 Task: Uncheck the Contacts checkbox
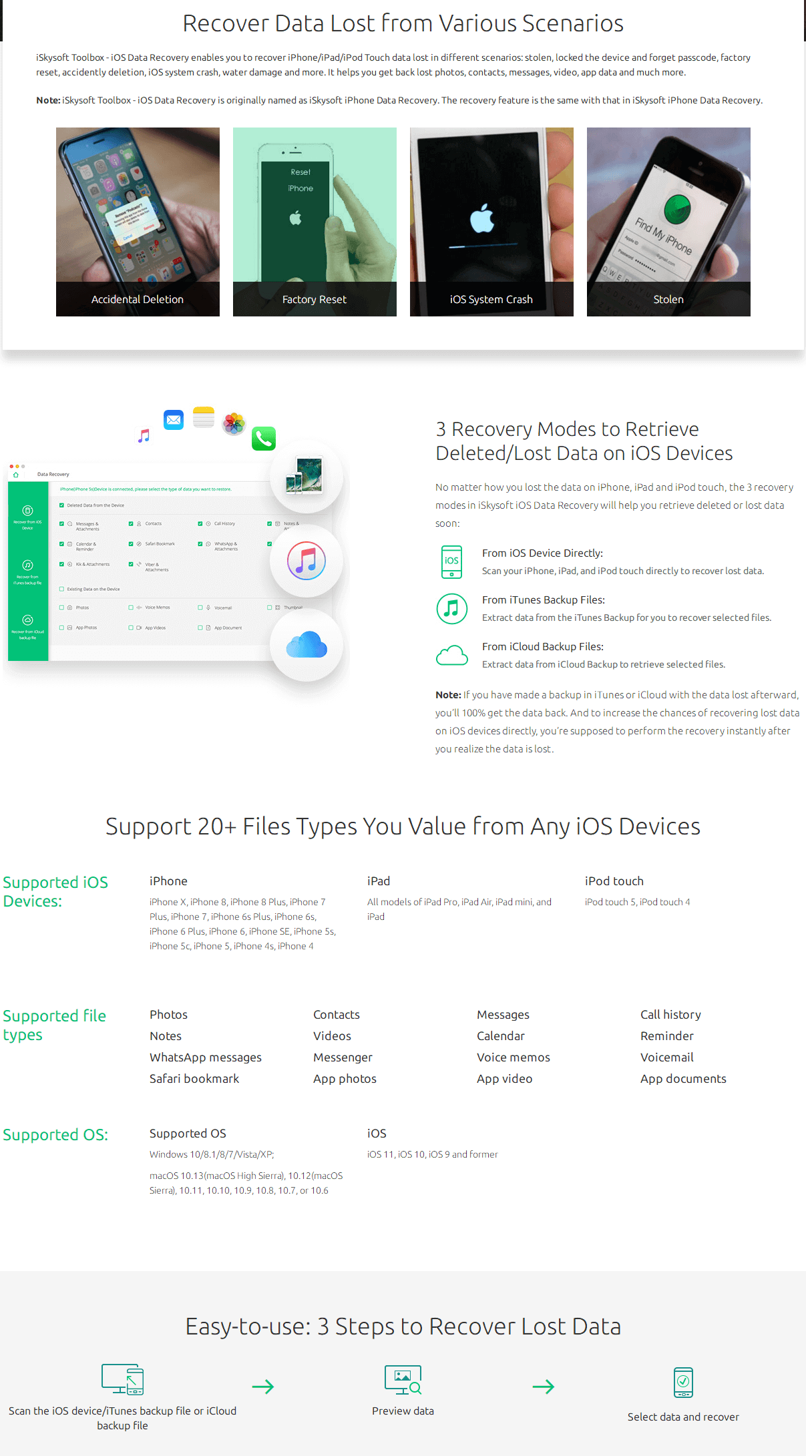131,524
